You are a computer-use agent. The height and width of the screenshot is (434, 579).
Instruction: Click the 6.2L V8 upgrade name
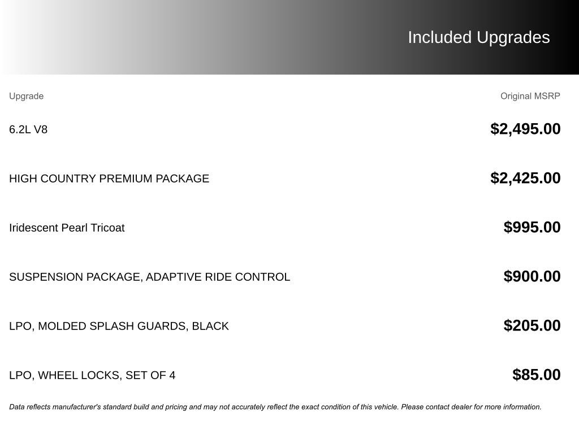(x=28, y=129)
